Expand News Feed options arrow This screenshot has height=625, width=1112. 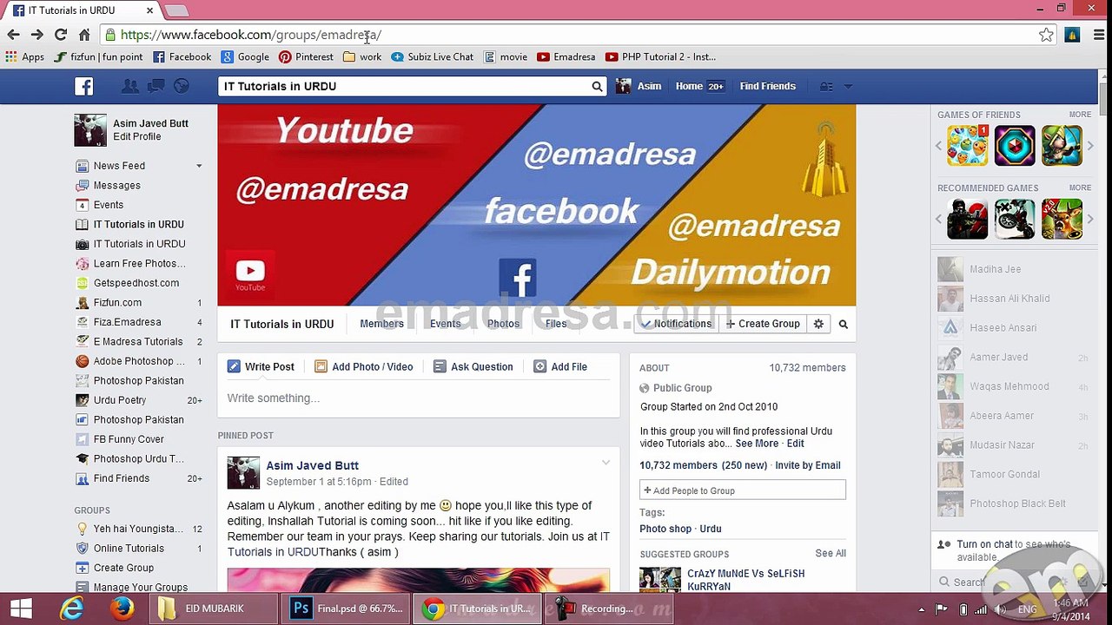tap(199, 166)
